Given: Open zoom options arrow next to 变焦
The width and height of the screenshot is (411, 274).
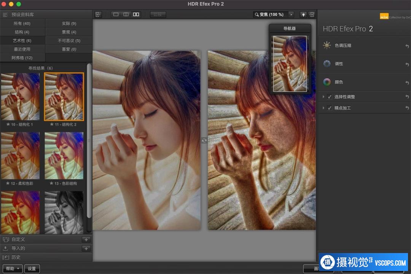Looking at the screenshot, I should click(x=291, y=14).
